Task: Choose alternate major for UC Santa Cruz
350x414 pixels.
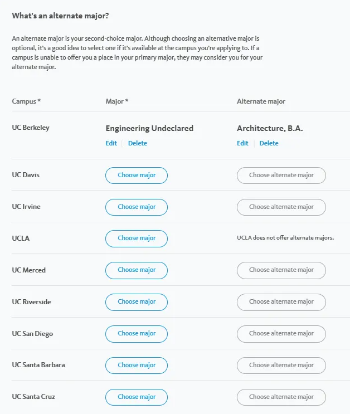Action: tap(281, 397)
